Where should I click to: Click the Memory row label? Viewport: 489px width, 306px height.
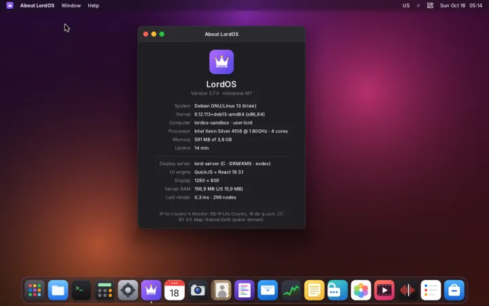tap(181, 139)
